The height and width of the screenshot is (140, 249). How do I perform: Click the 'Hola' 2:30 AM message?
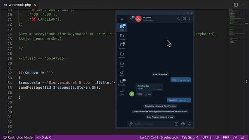[144, 94]
